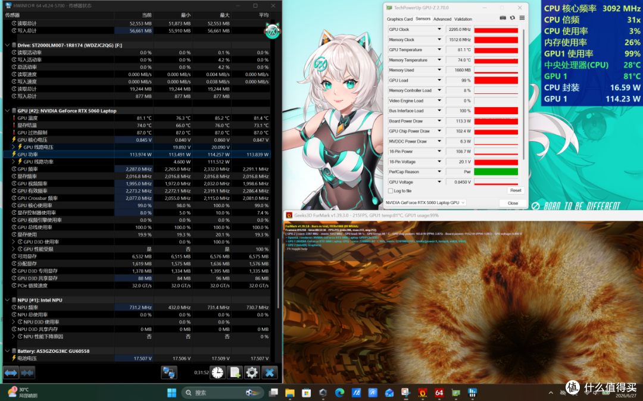Click GPU Load red graph bar
Screen dimensions: 643x401
pyautogui.click(x=496, y=80)
